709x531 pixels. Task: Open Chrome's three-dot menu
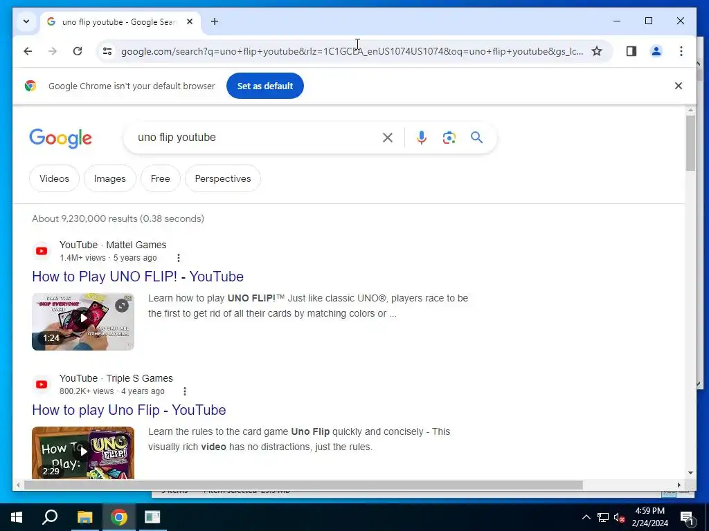(x=681, y=51)
